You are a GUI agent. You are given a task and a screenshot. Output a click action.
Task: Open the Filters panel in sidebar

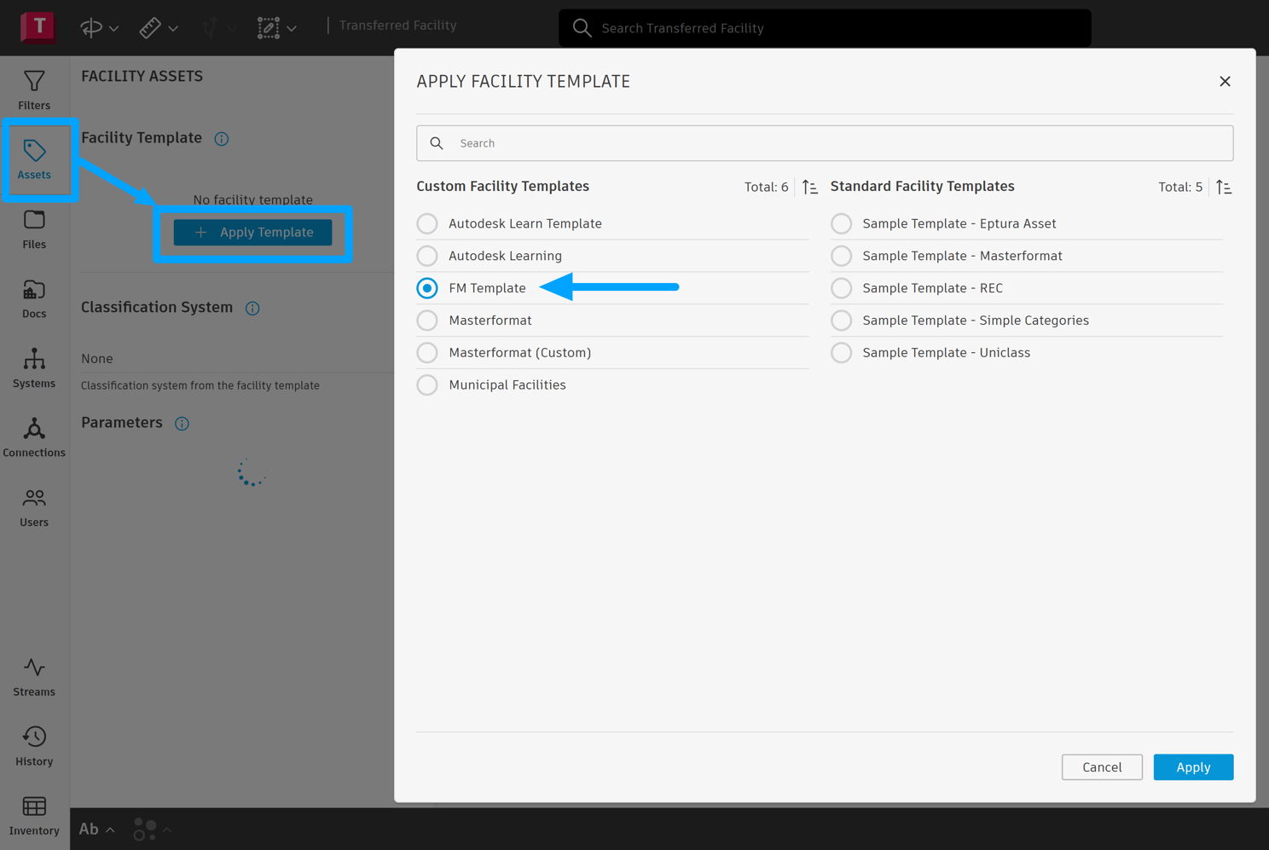[x=34, y=90]
